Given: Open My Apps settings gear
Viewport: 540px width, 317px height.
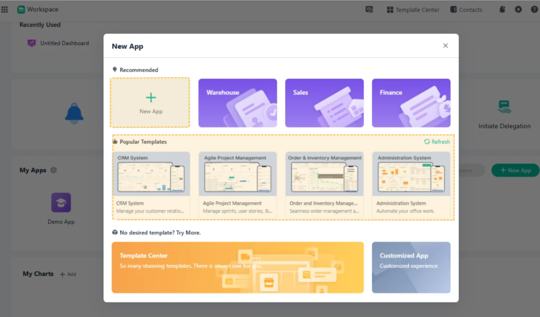Looking at the screenshot, I should [53, 170].
